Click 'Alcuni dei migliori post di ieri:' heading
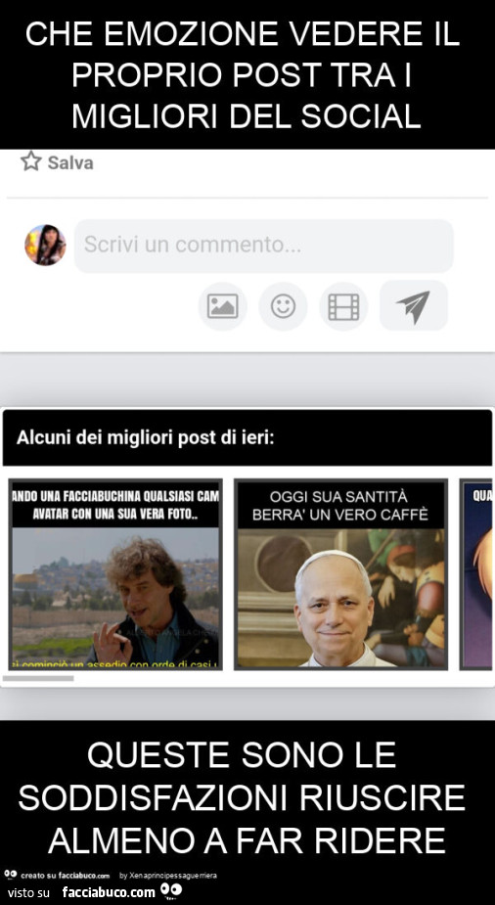The height and width of the screenshot is (905, 495). [x=146, y=437]
